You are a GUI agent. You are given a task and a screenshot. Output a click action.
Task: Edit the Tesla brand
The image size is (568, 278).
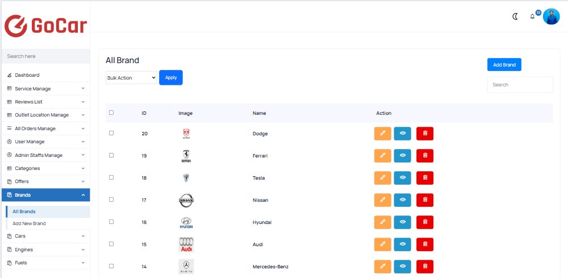tap(382, 178)
